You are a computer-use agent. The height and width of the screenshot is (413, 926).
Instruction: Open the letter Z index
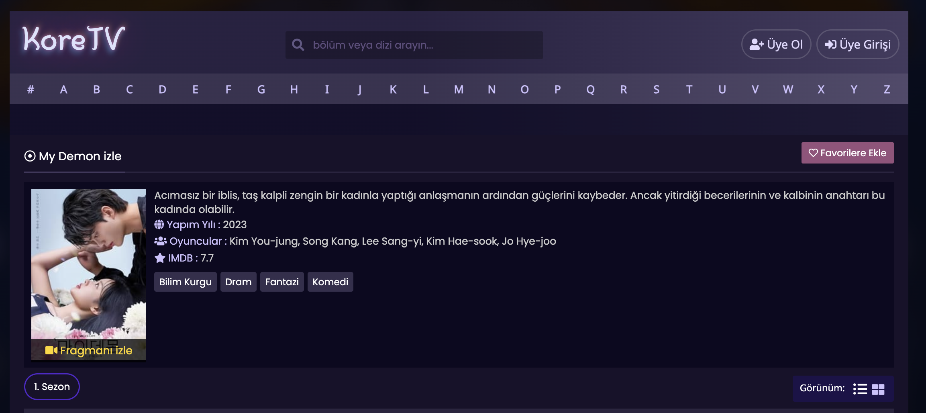(x=887, y=89)
